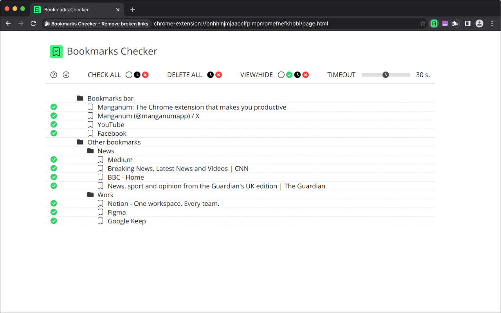Click the bookmark icon next to YouTube
The image size is (501, 313).
90,124
